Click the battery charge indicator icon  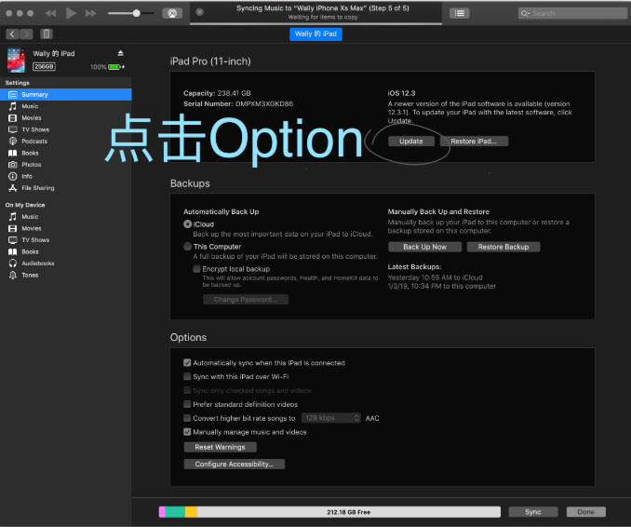click(x=116, y=67)
